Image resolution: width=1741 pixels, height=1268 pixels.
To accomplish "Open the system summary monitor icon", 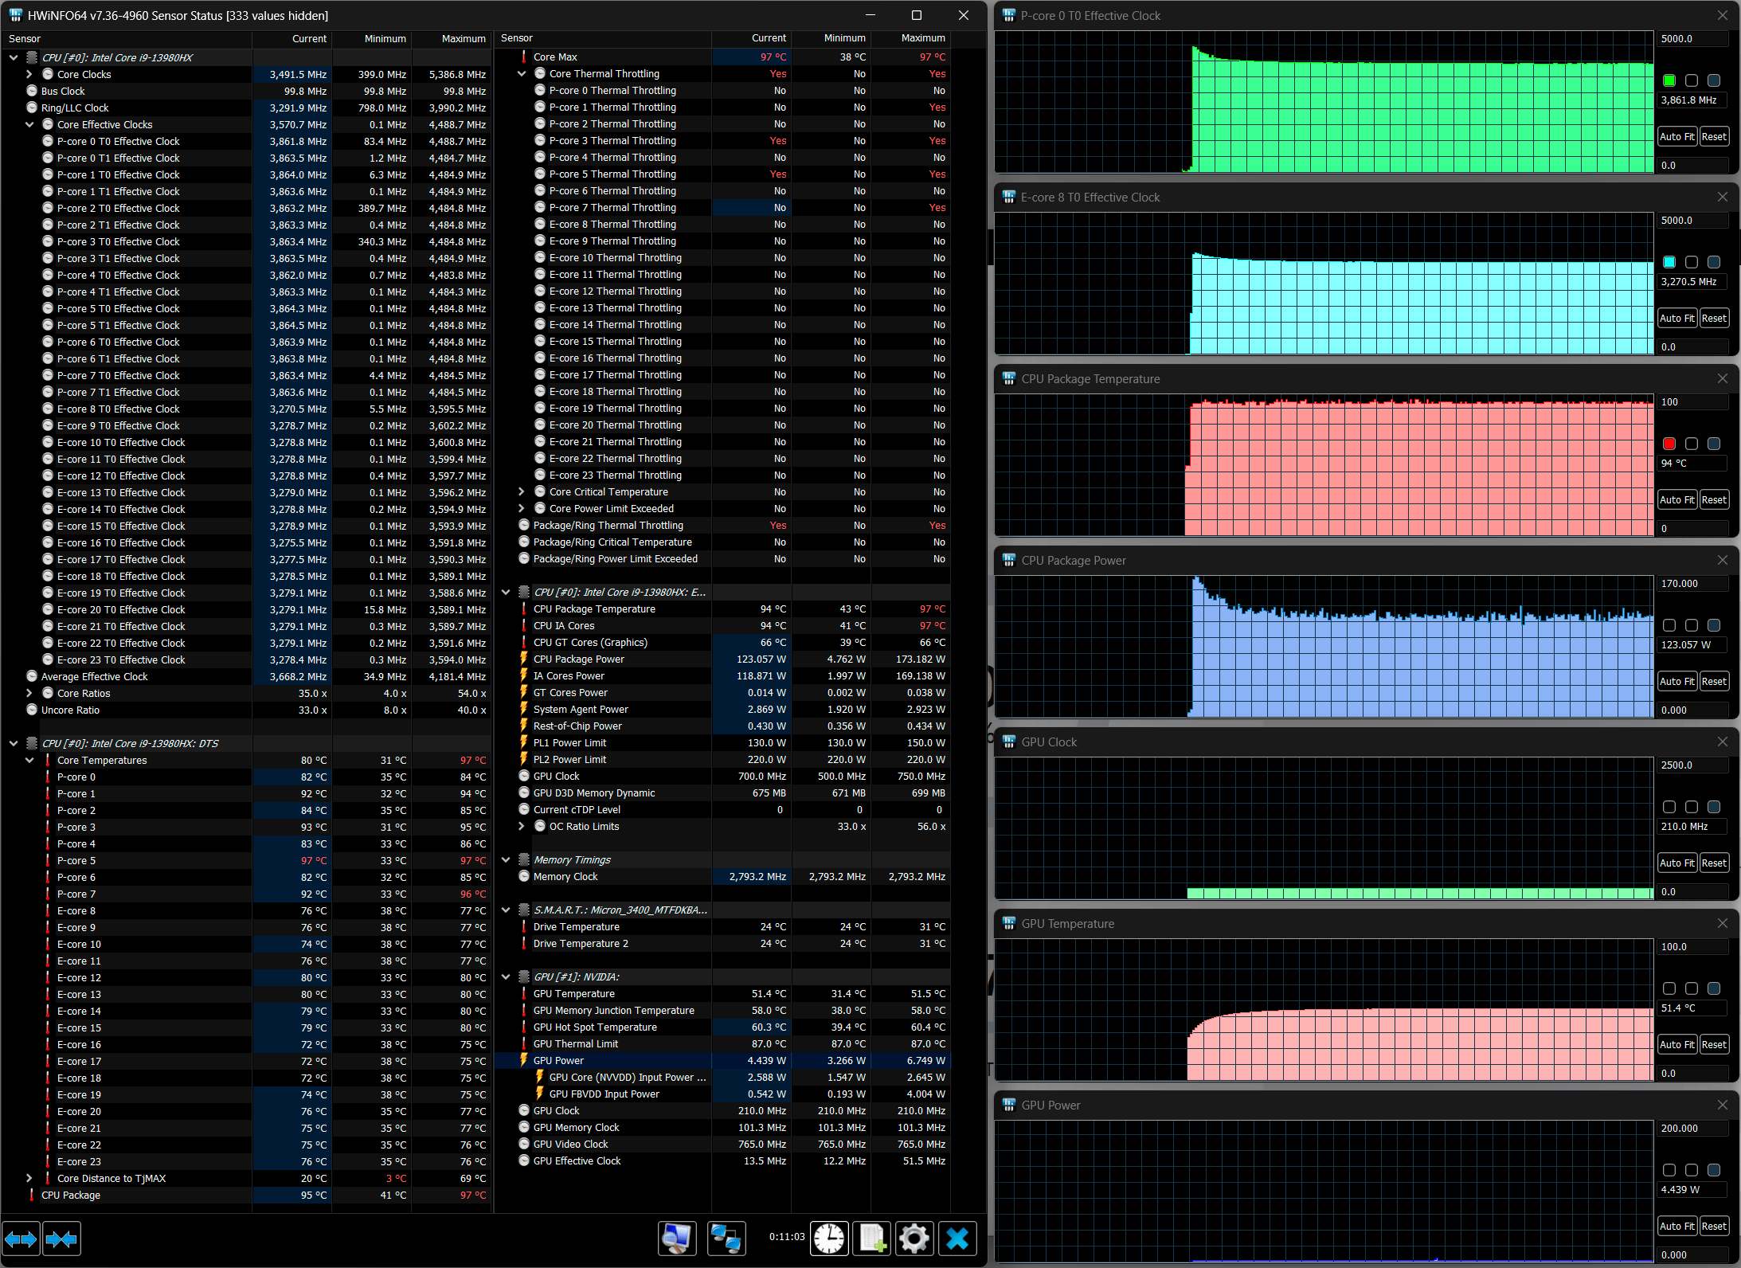I will point(677,1239).
